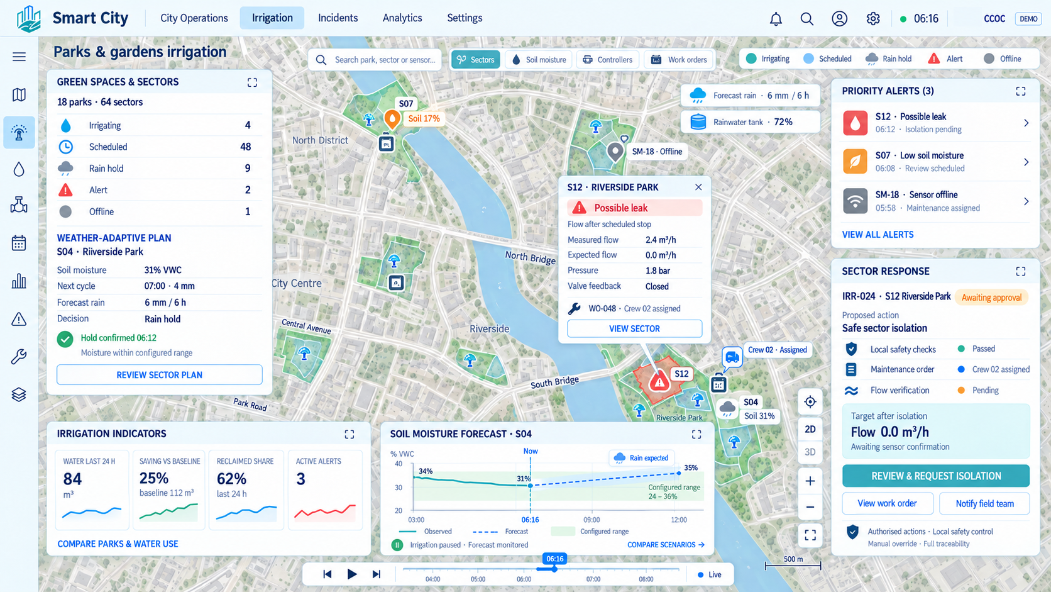Open the map view icon in the sidebar
1051x592 pixels.
(19, 94)
